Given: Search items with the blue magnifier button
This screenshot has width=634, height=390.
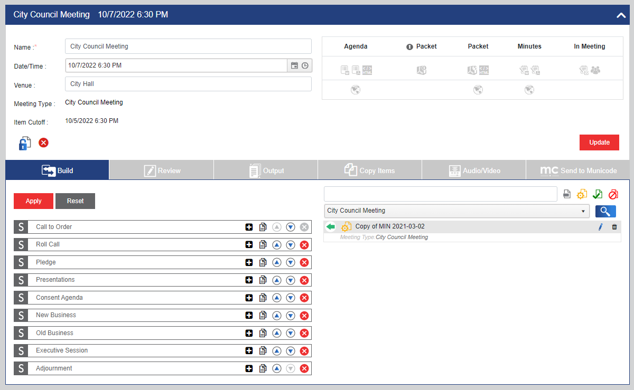Looking at the screenshot, I should pos(605,211).
